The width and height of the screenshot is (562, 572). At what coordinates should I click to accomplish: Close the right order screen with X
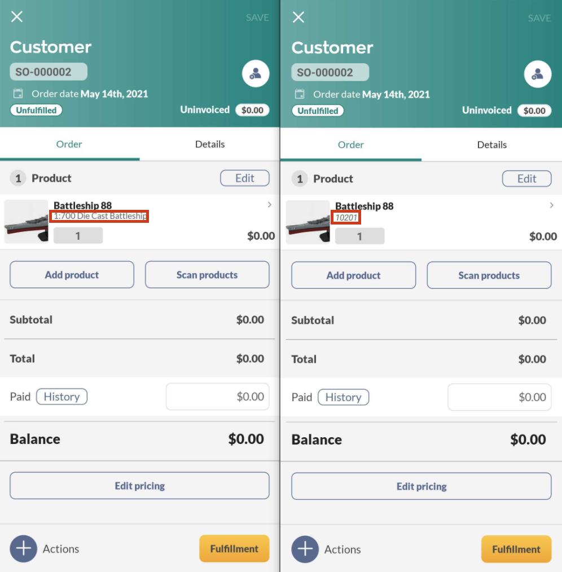click(298, 17)
